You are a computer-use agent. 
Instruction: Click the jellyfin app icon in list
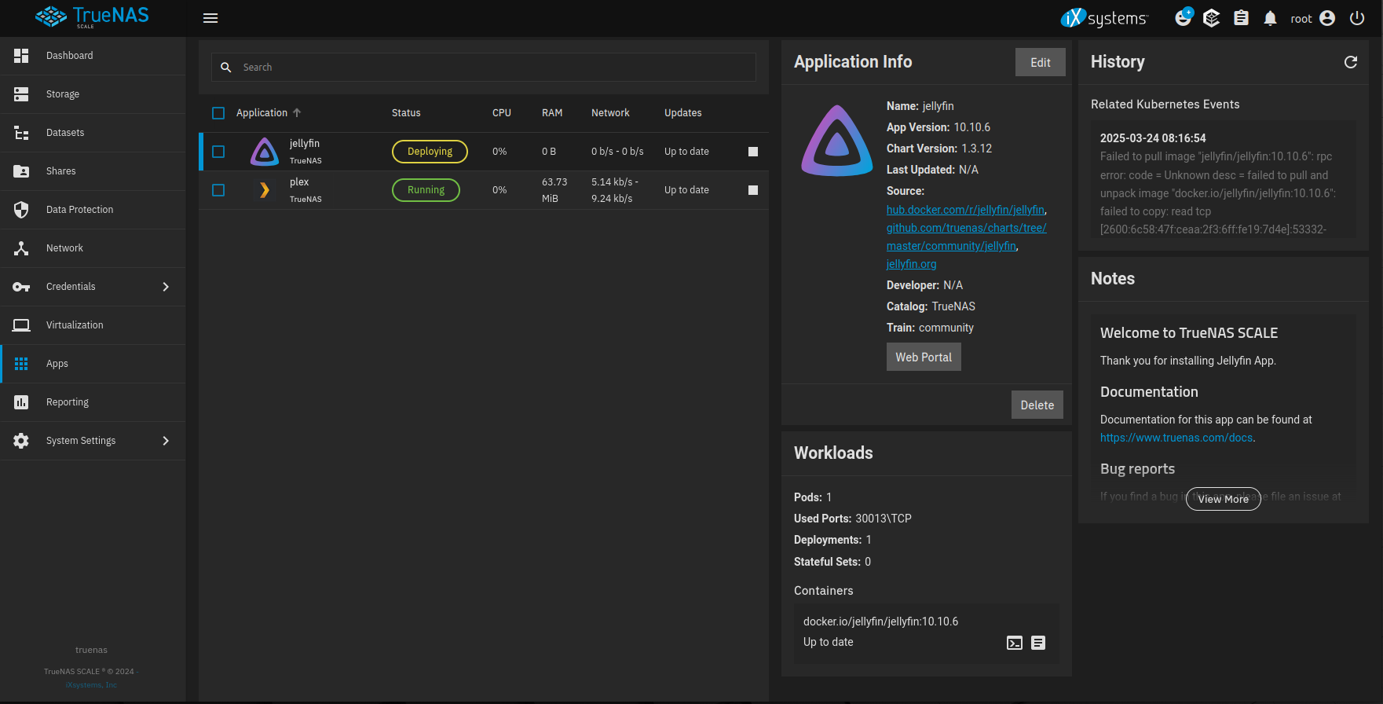[x=265, y=152]
